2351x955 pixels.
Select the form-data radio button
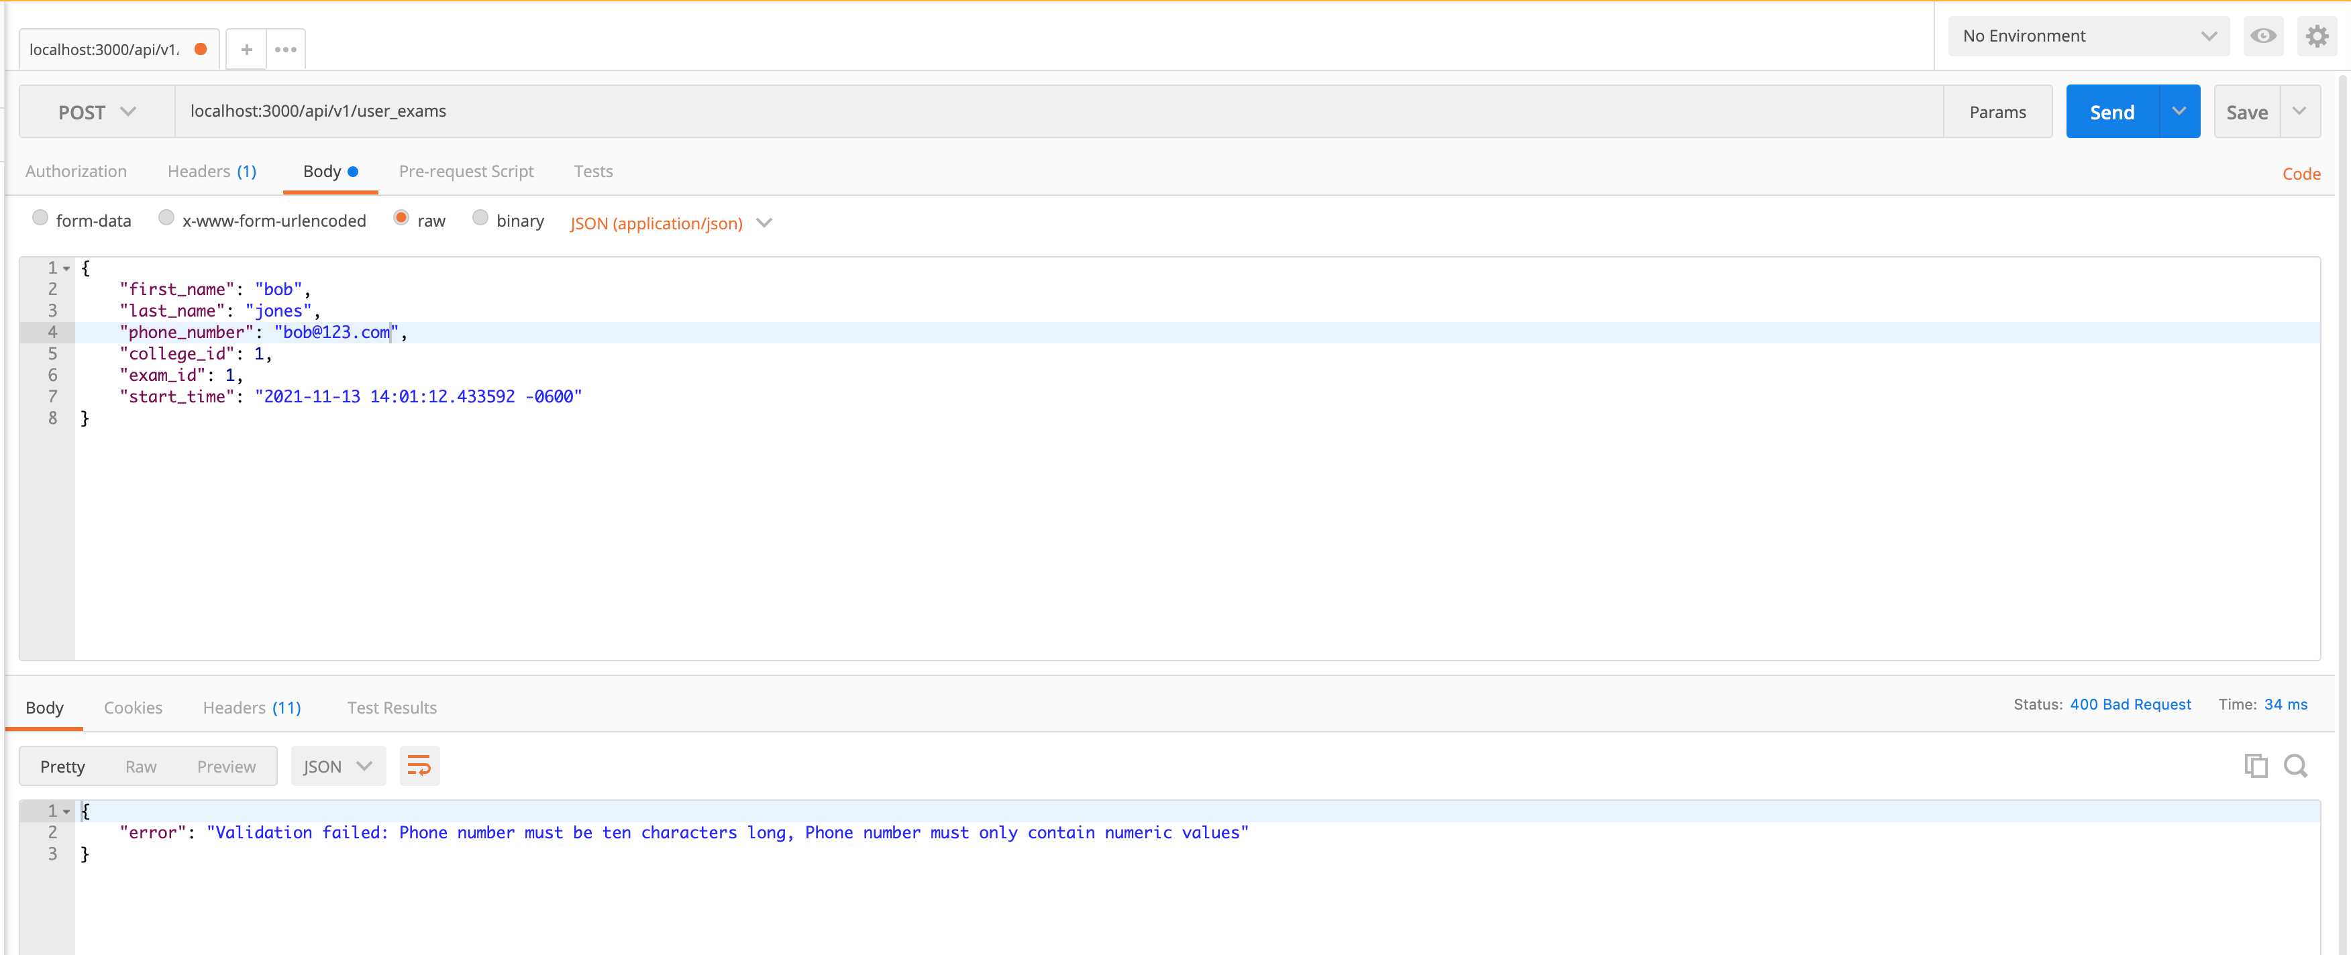[x=40, y=218]
